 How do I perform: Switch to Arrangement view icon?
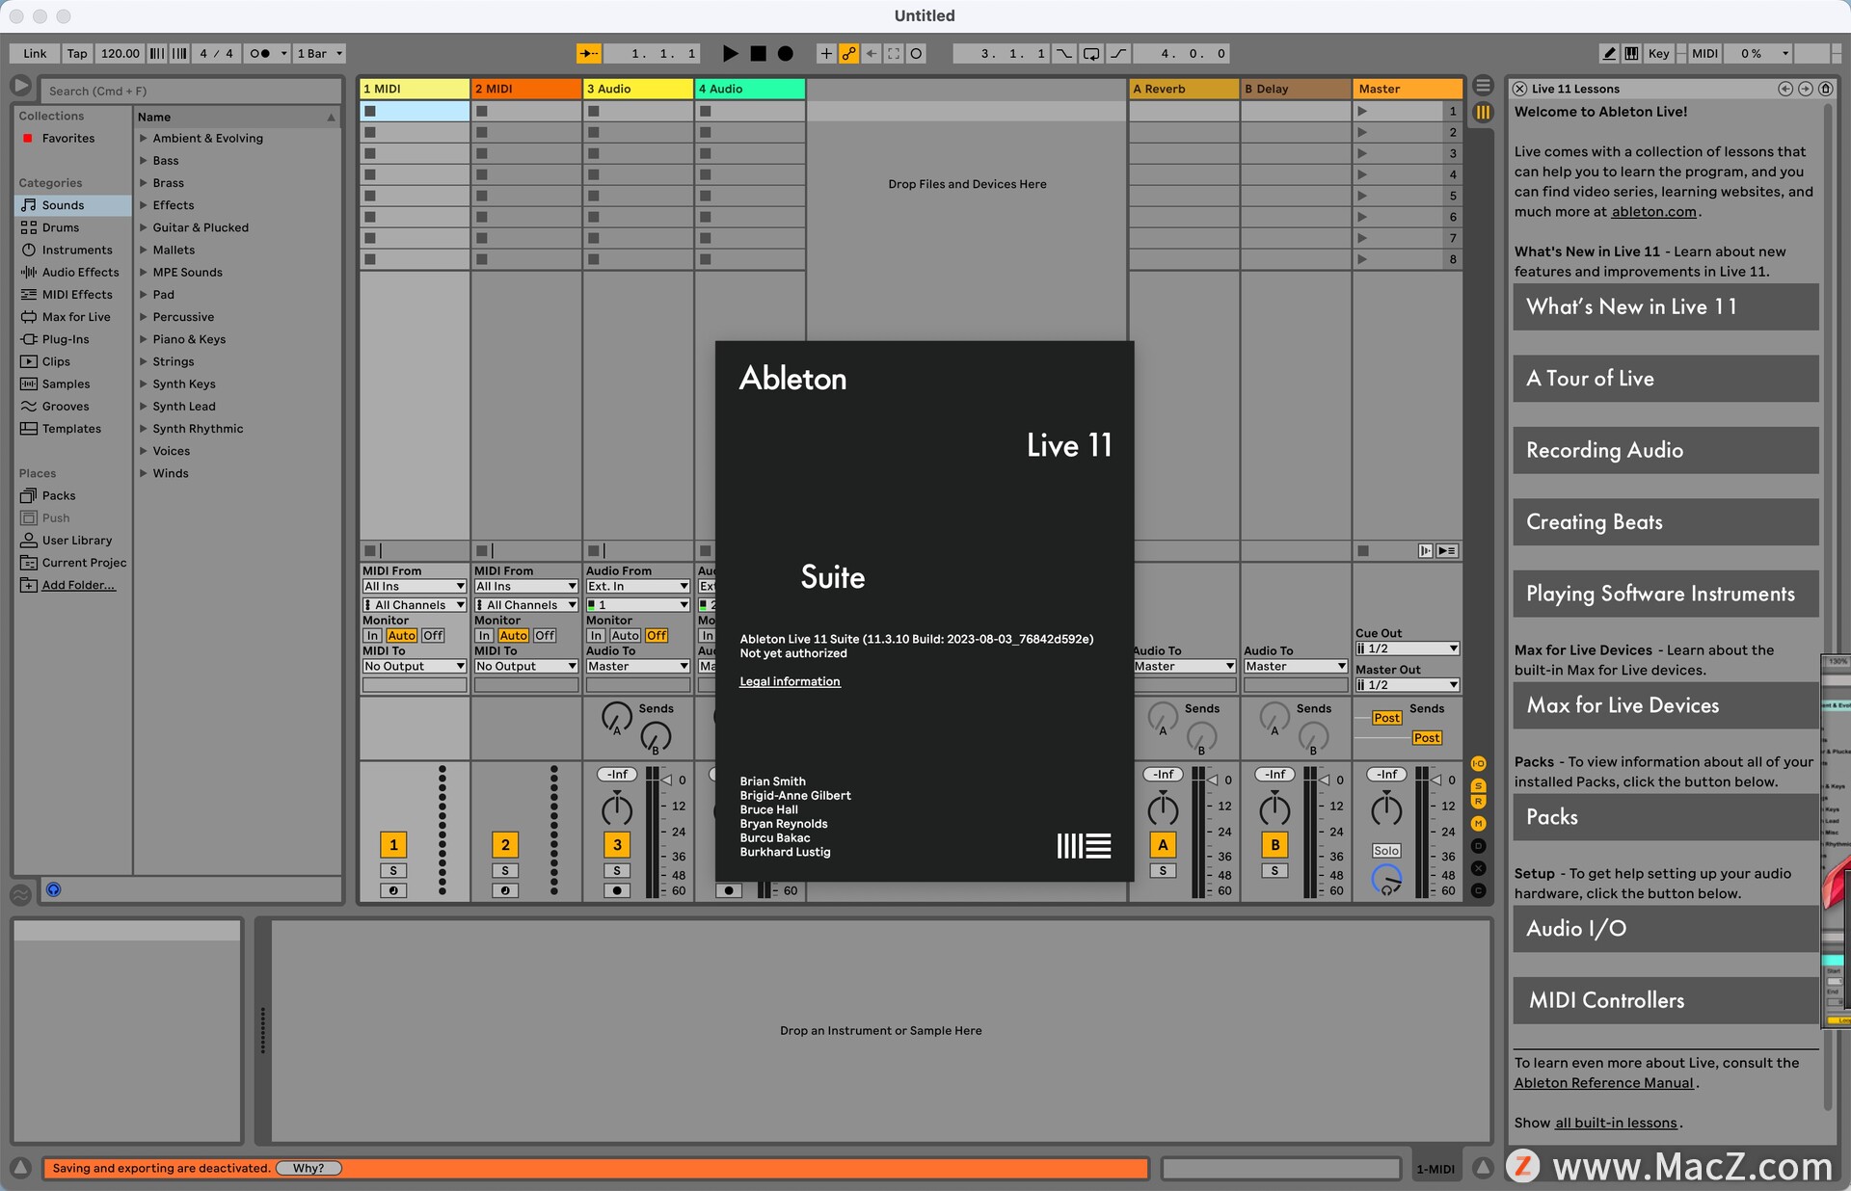point(1484,86)
